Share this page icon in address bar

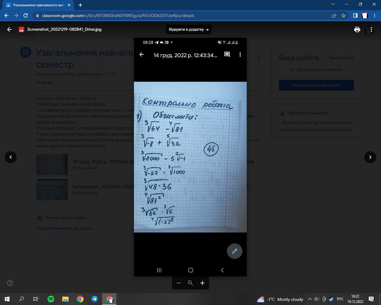point(334,15)
